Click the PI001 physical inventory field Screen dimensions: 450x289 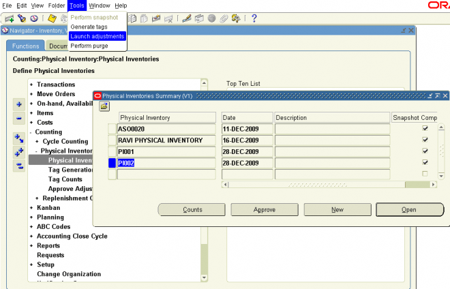pos(166,151)
